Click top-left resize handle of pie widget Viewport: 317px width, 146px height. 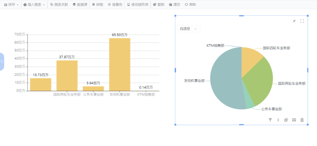(175, 16)
